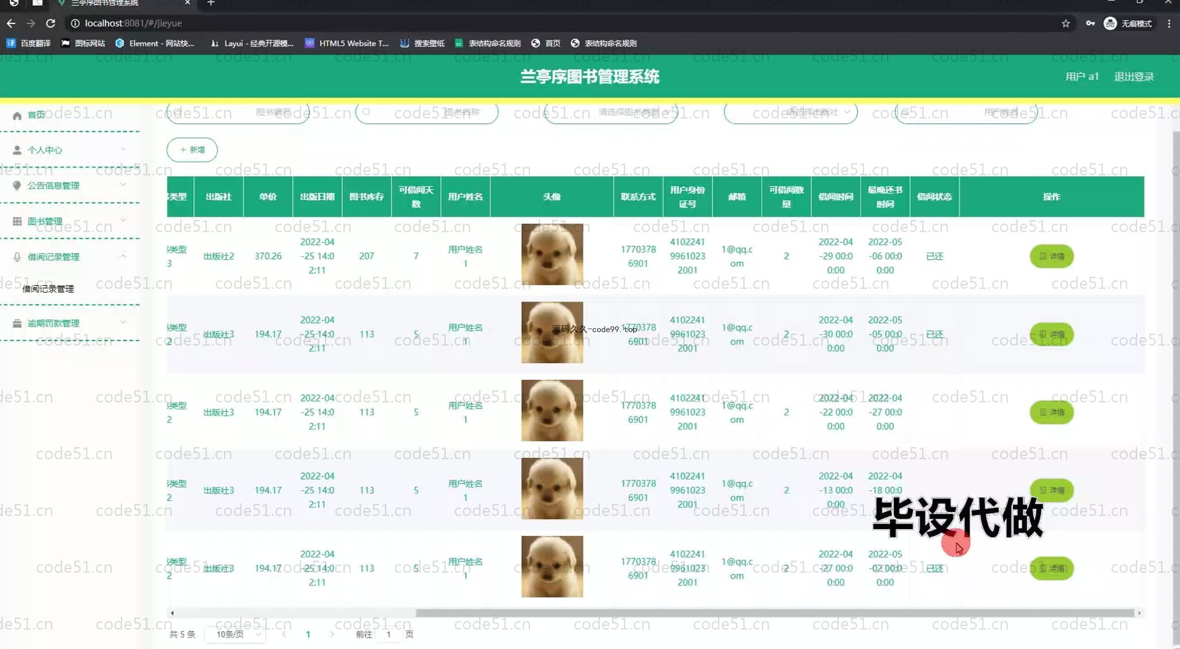
Task: Open 详情 for the 2022-04-13 borrow row
Action: pos(1051,490)
